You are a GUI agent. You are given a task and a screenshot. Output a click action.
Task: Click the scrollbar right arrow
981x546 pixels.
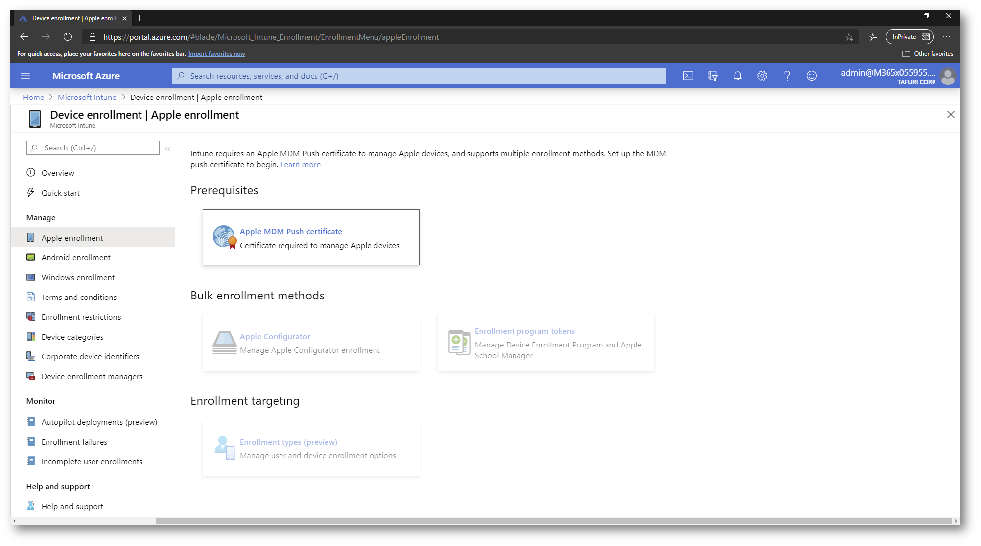pos(956,521)
